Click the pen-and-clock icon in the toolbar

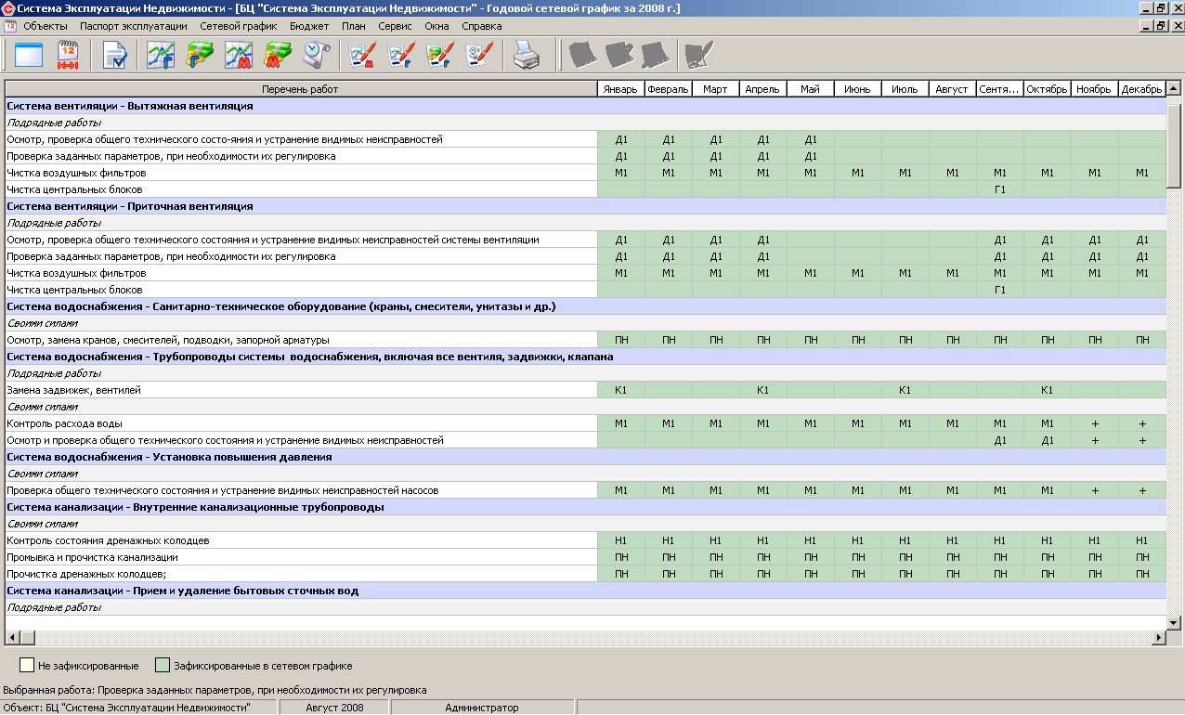(x=480, y=56)
